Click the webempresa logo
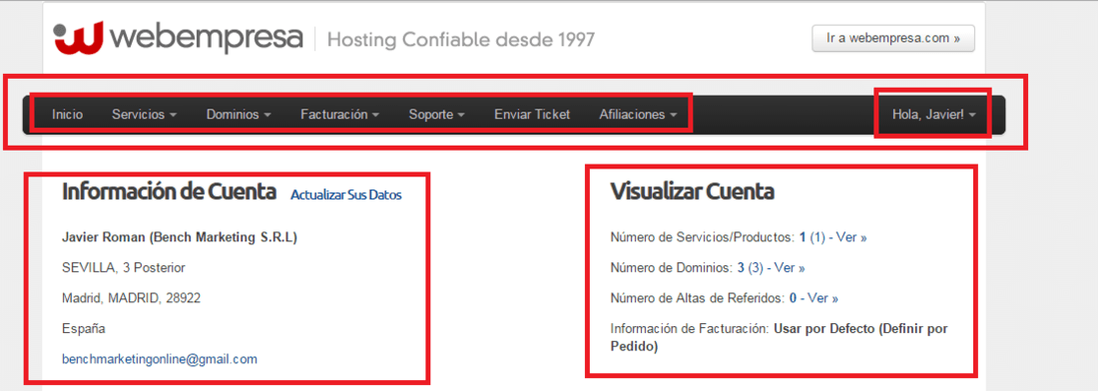 click(x=179, y=38)
